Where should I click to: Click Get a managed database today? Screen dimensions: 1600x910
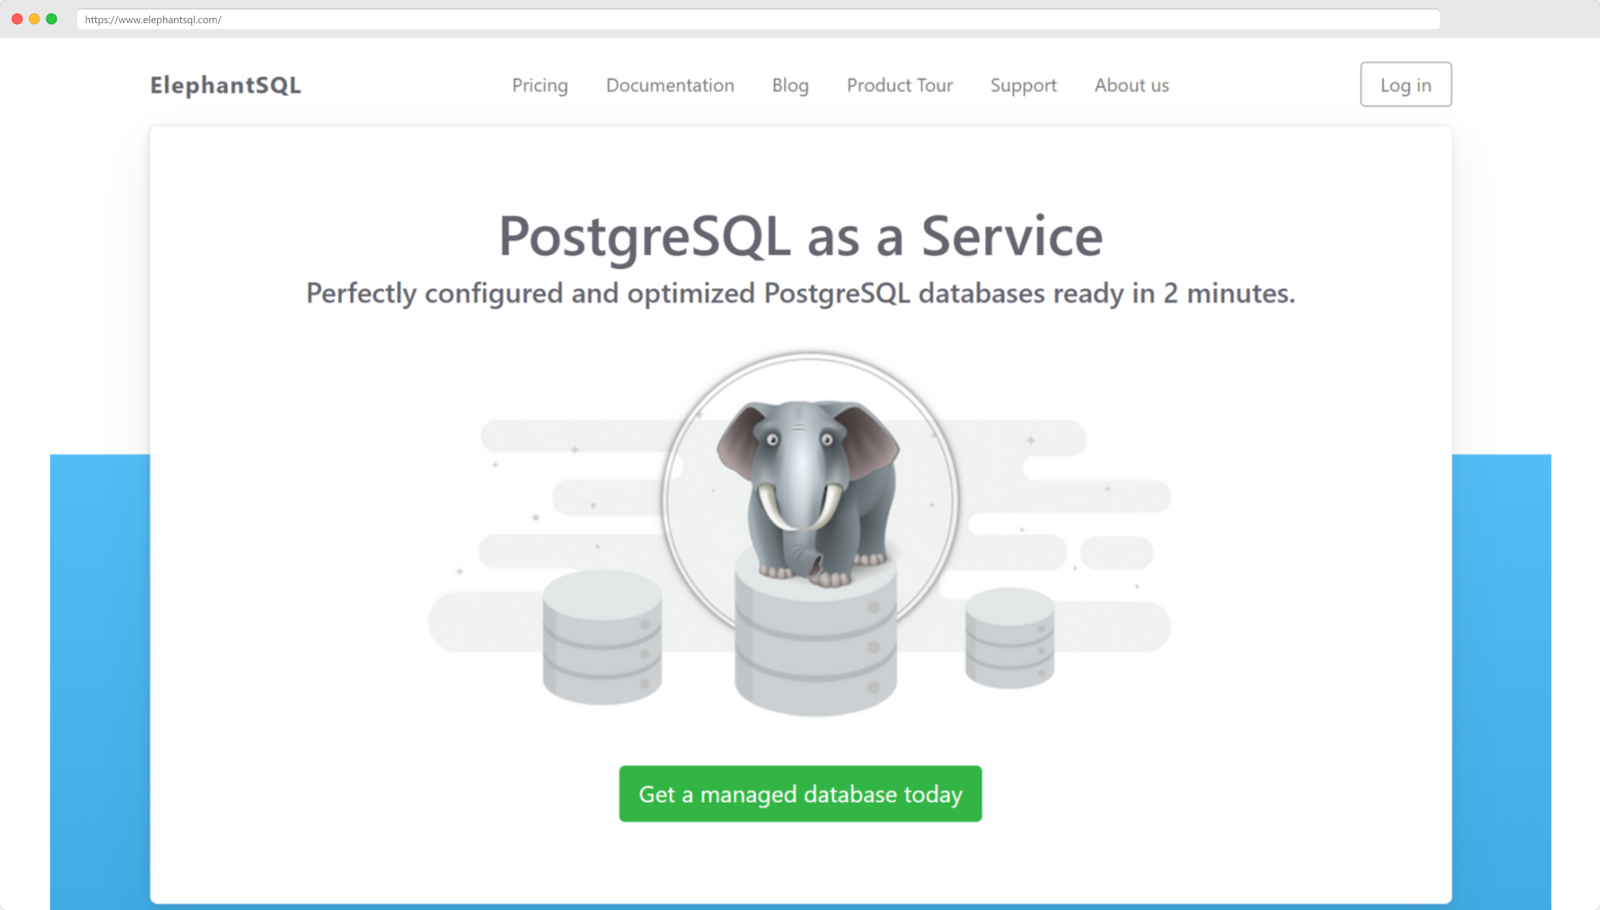(x=800, y=793)
